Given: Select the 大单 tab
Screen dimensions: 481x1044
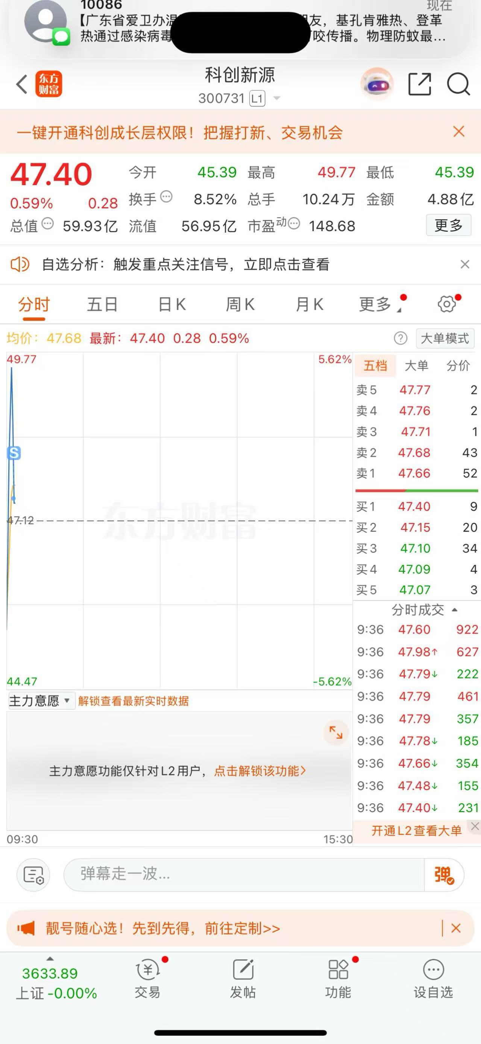Looking at the screenshot, I should pyautogui.click(x=417, y=365).
